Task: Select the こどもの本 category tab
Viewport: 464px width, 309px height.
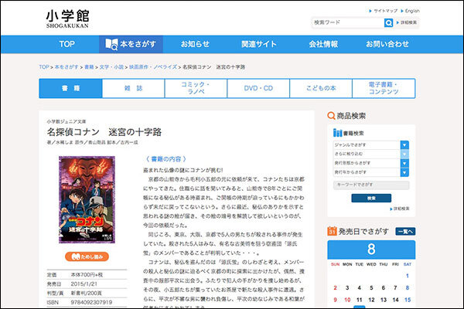Action: tap(321, 88)
